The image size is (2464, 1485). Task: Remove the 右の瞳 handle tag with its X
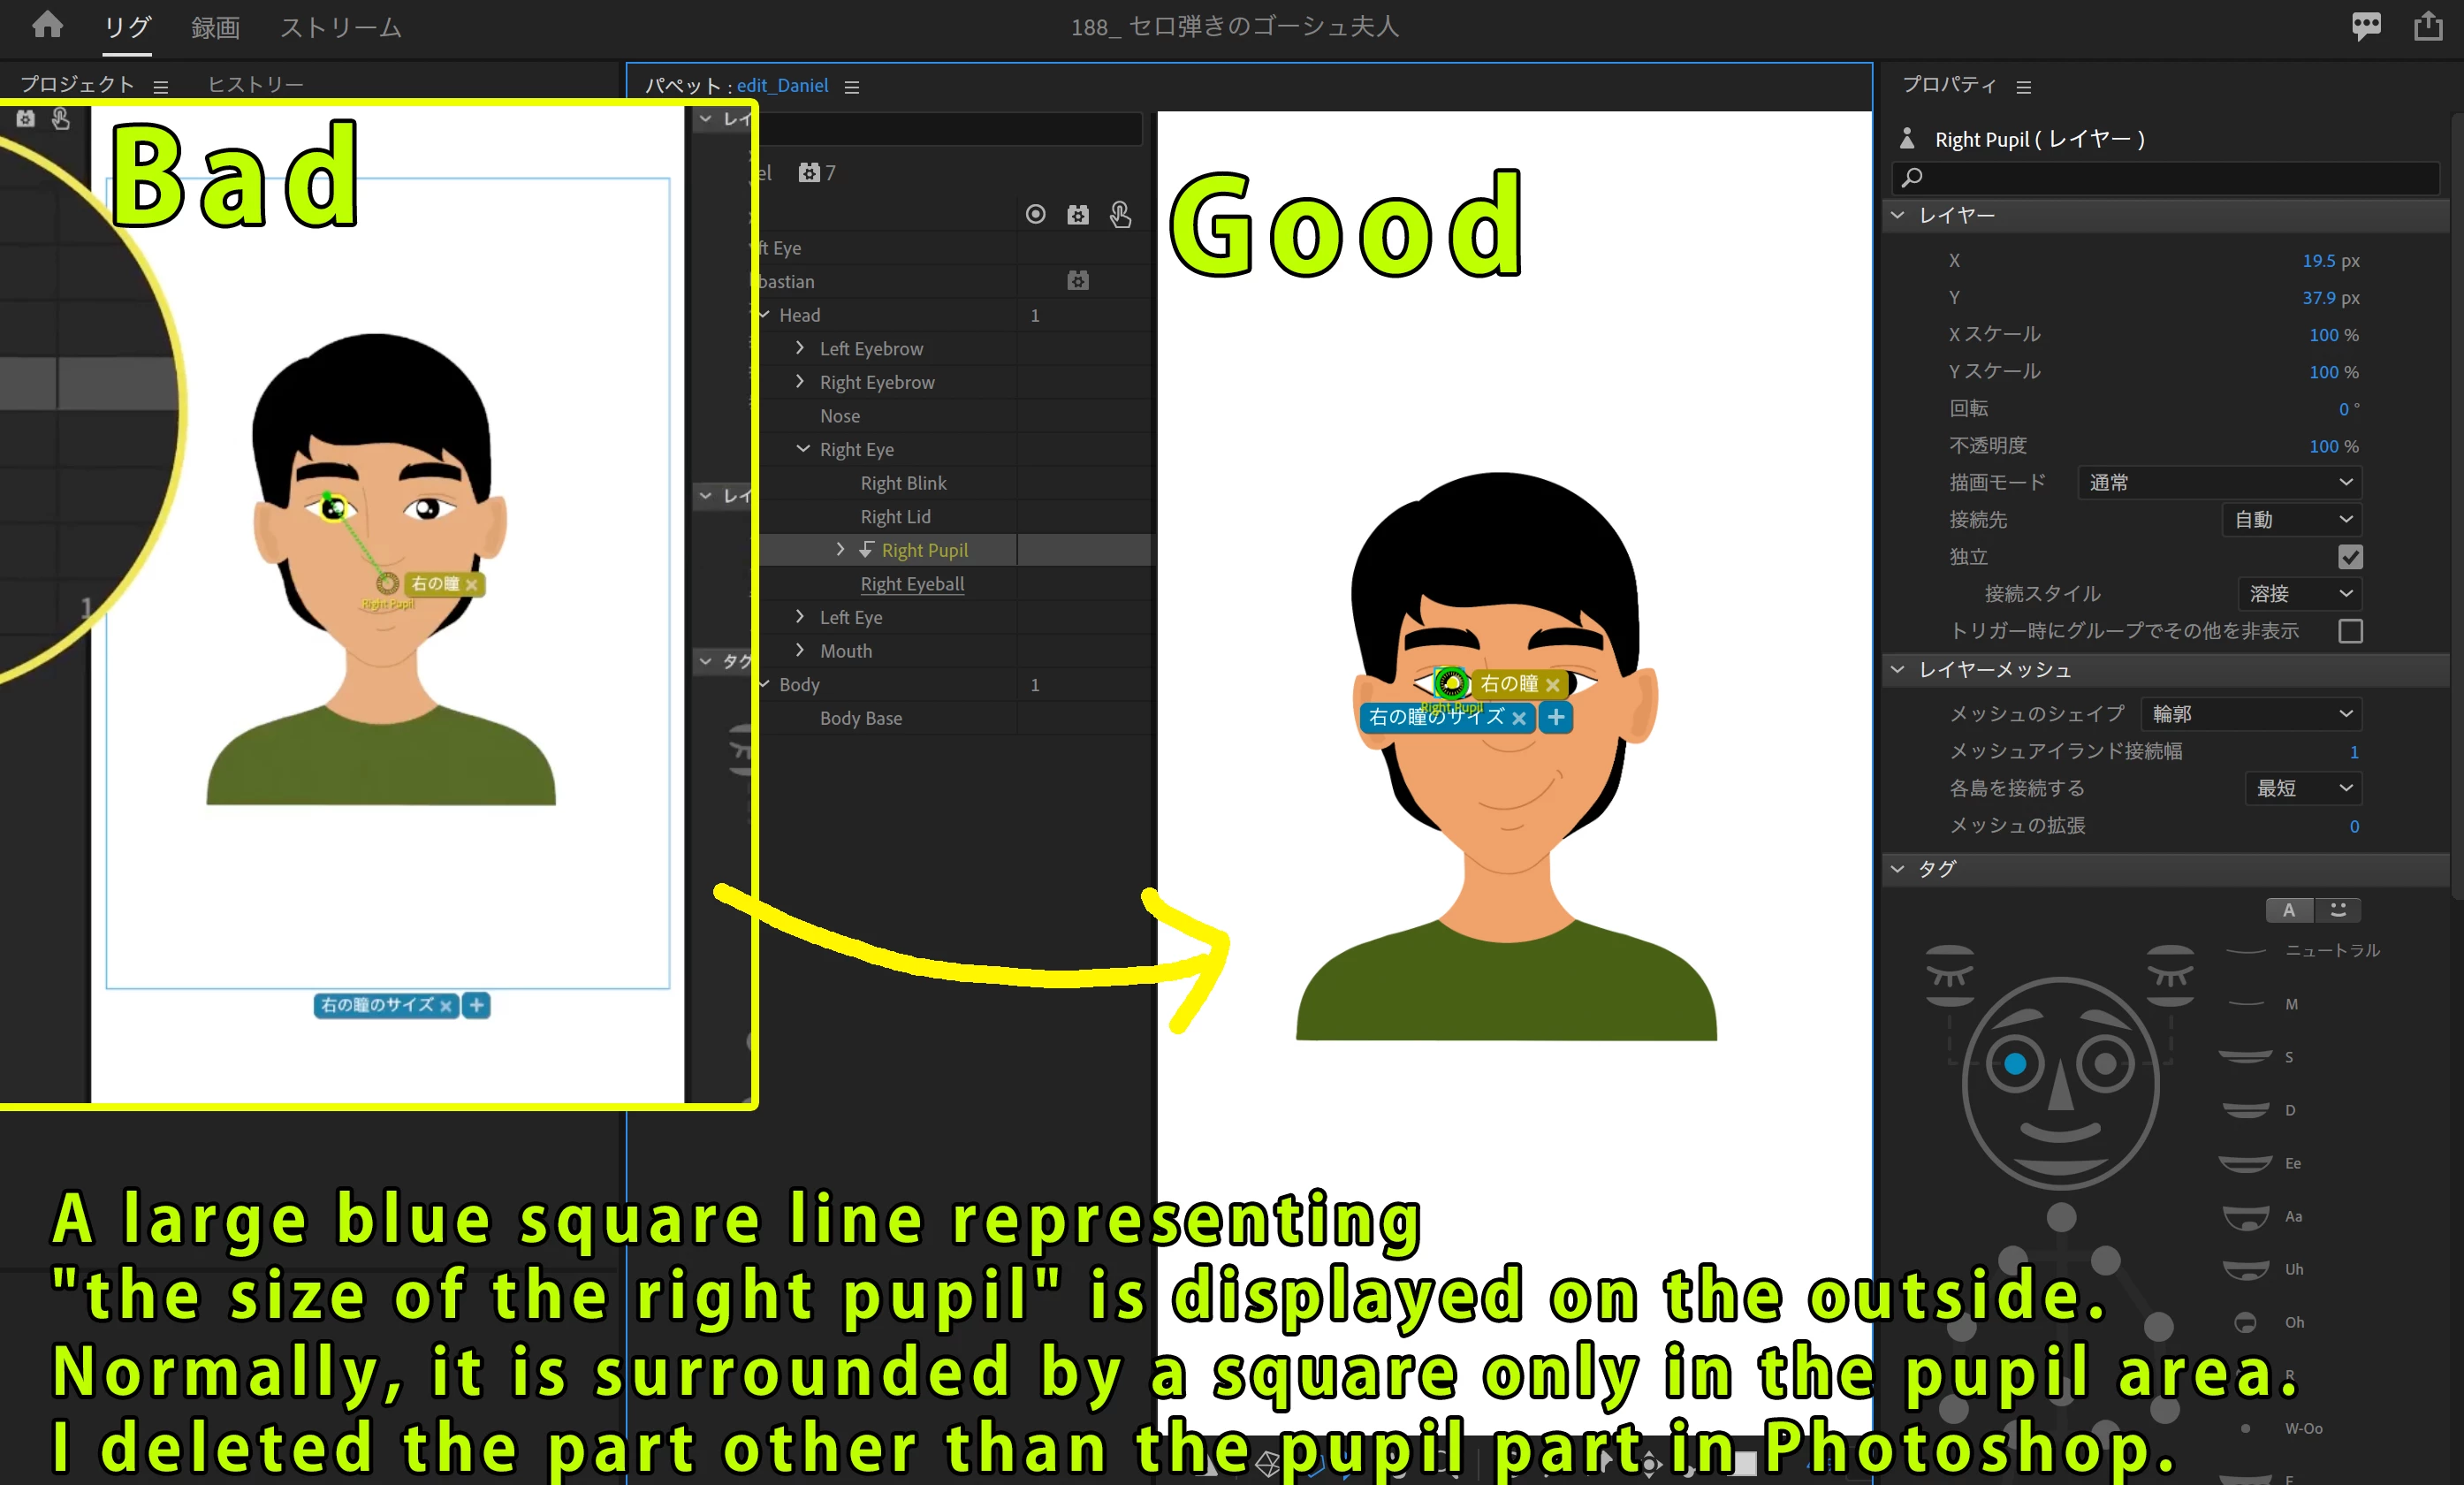[1552, 685]
